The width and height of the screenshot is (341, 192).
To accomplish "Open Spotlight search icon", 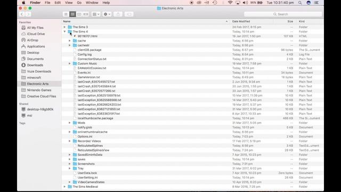I will pyautogui.click(x=300, y=3).
